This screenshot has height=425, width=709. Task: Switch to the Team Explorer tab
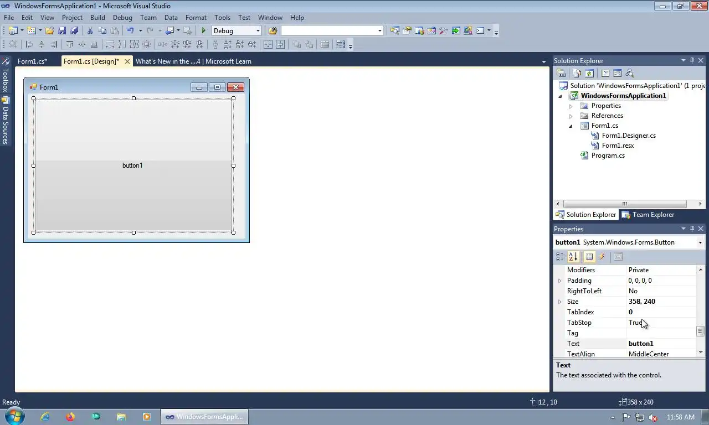[x=648, y=215]
